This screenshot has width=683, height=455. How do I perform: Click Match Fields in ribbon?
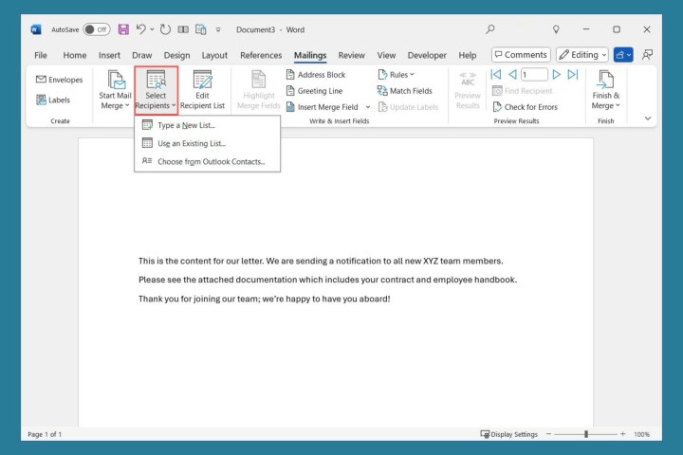click(404, 91)
